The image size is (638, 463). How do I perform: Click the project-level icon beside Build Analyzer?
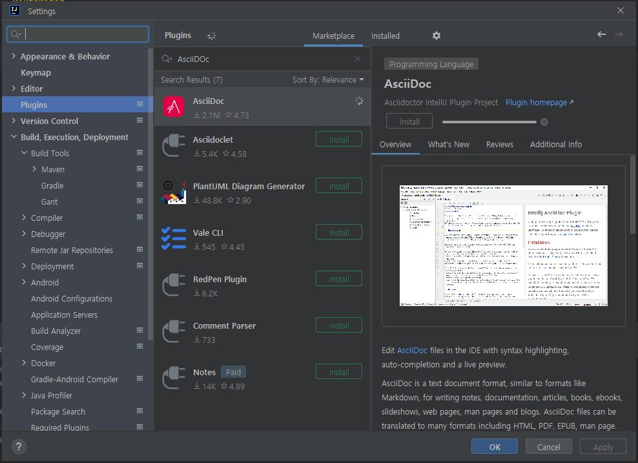point(139,331)
